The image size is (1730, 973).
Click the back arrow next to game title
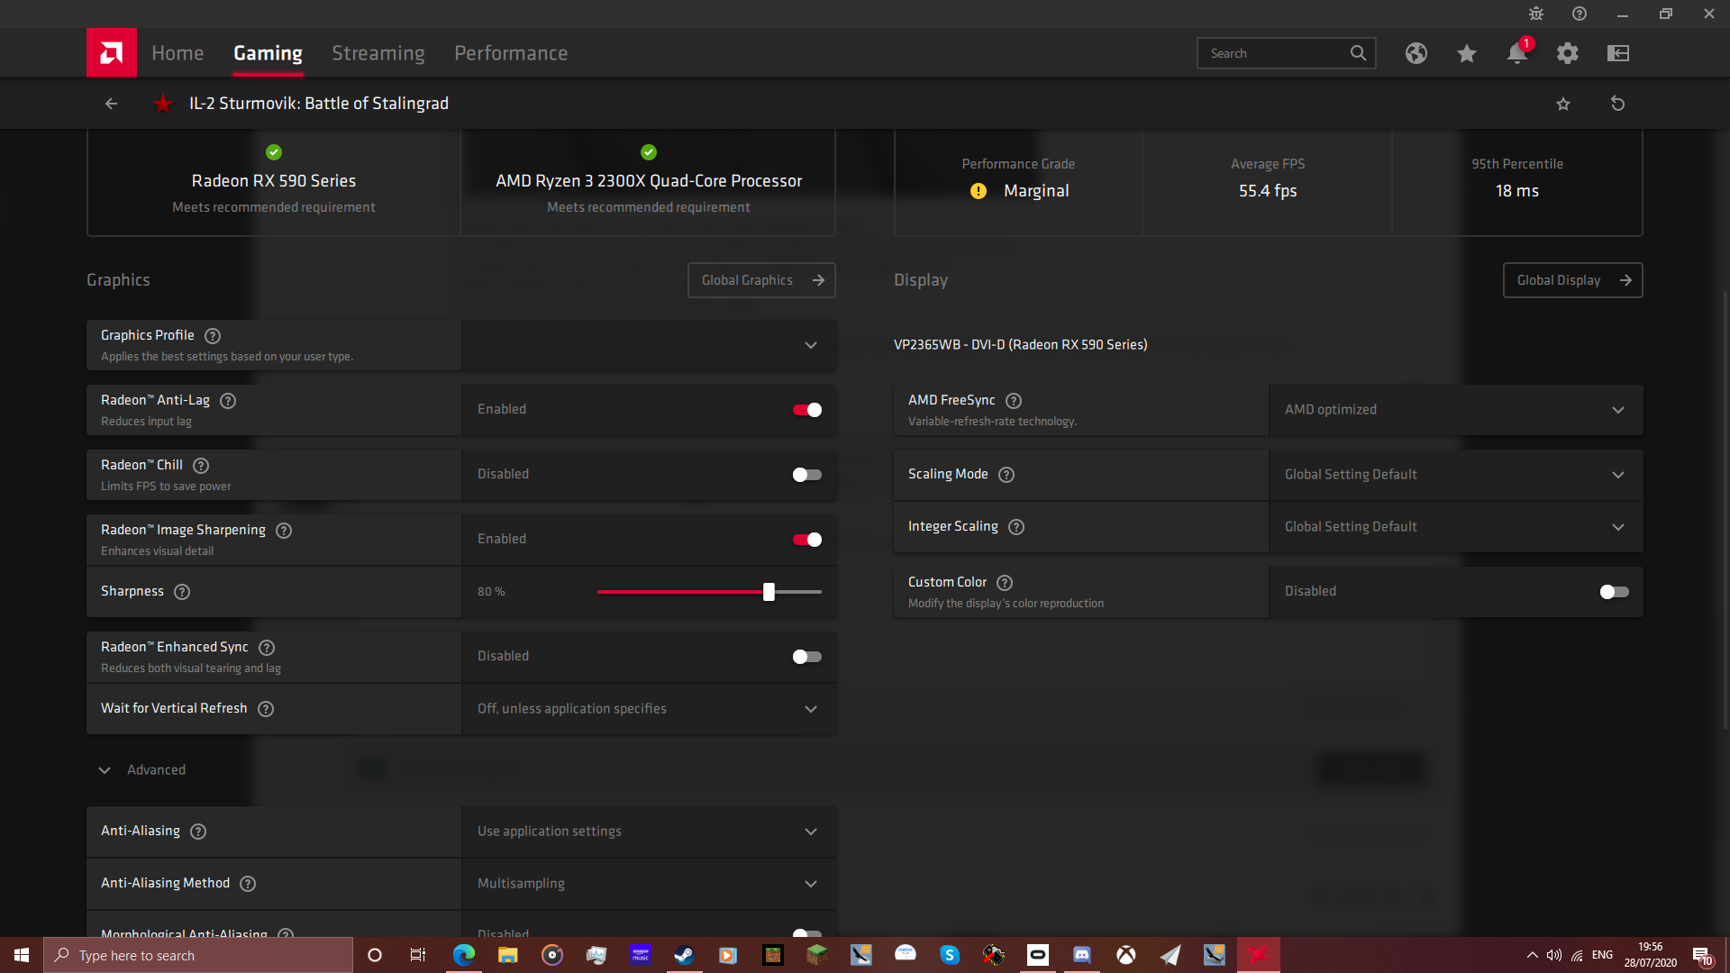[111, 104]
